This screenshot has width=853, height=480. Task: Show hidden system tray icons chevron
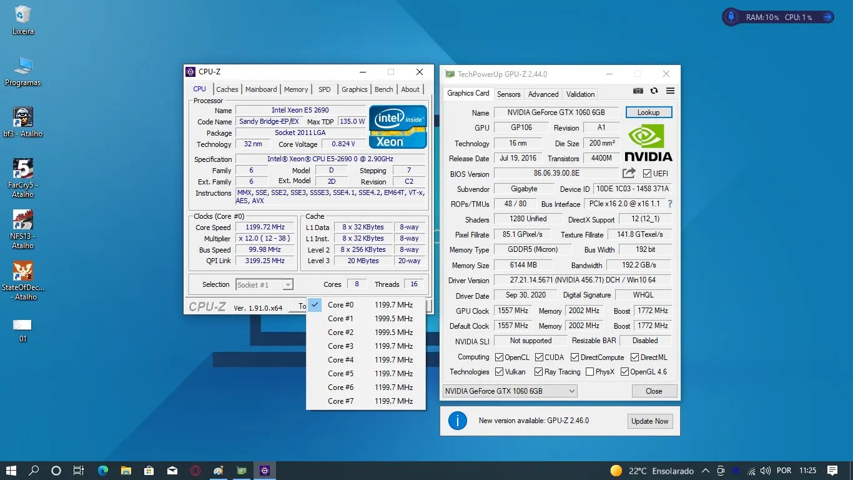pyautogui.click(x=705, y=471)
